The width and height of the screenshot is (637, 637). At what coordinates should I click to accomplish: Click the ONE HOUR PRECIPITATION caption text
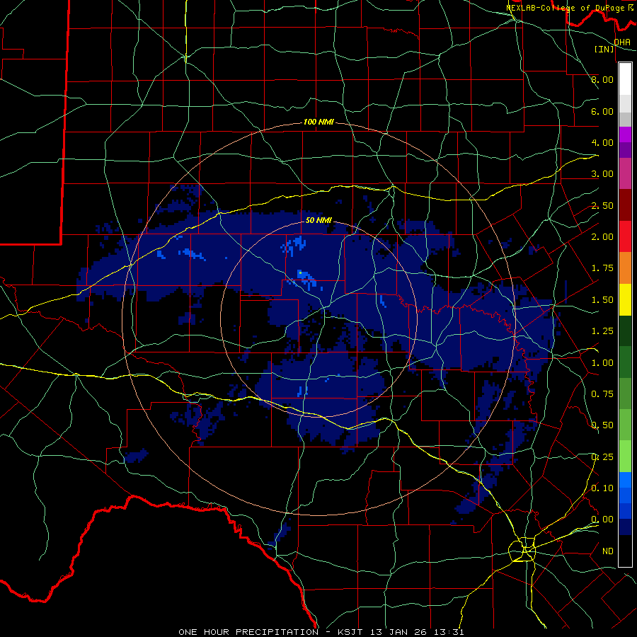pos(248,632)
